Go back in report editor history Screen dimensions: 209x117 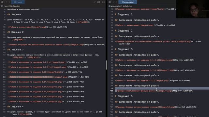click(x=6, y=2)
